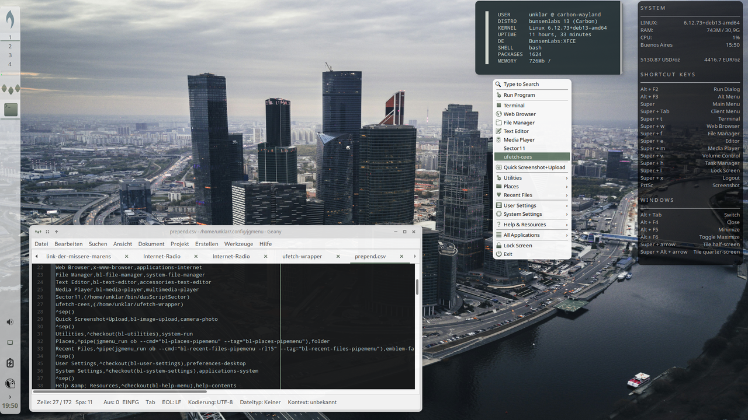Select the highlighted ufetch-cees entry
Screen dimensions: 748x420
532,157
